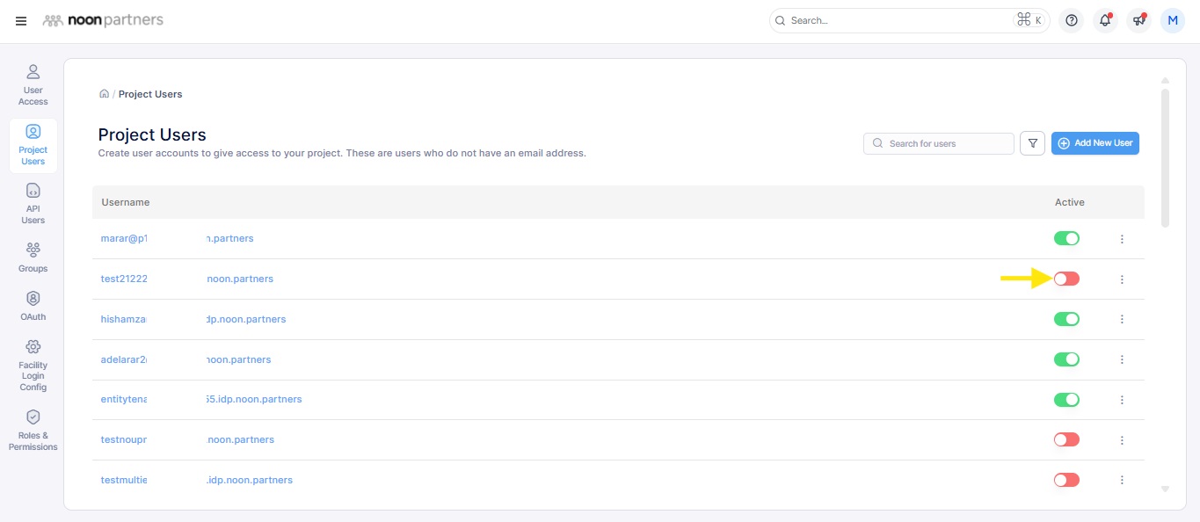Switch to API Users section
Image resolution: width=1200 pixels, height=522 pixels.
tap(33, 203)
